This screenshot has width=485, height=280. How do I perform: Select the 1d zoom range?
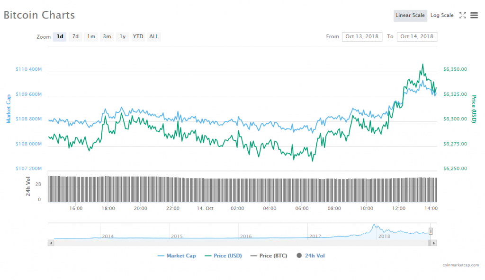pyautogui.click(x=60, y=36)
